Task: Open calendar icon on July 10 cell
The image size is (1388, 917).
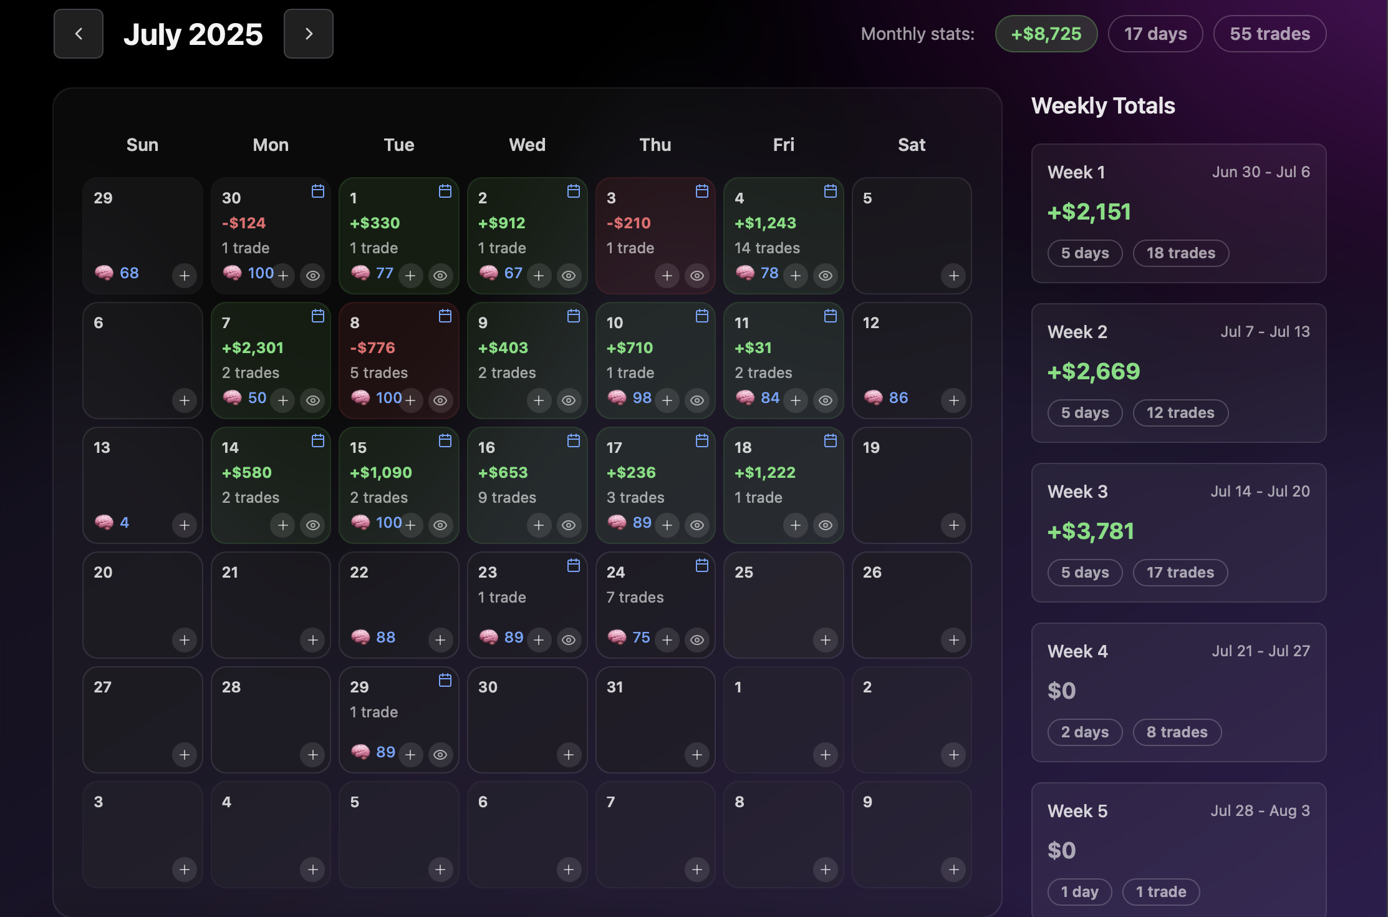Action: coord(702,316)
